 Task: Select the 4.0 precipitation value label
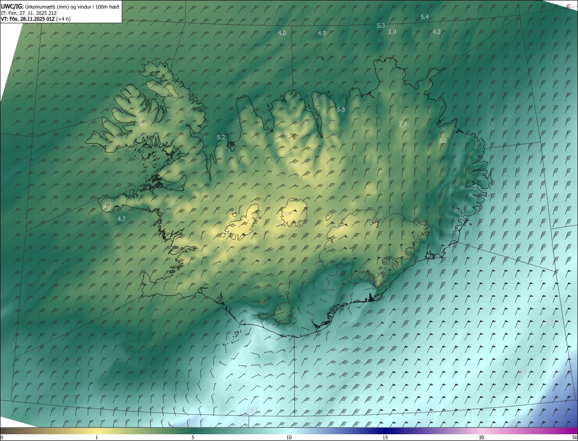[x=282, y=33]
